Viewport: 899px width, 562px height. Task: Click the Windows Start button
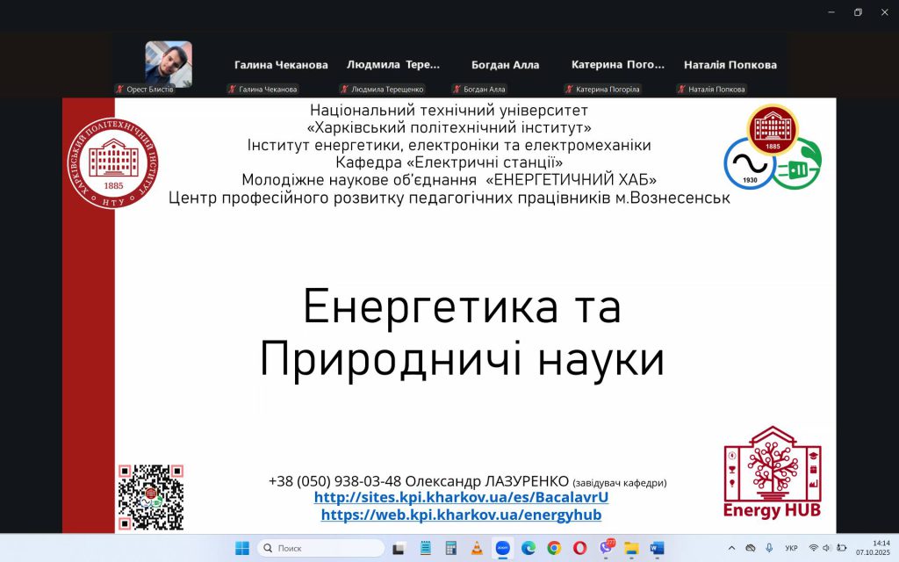(241, 548)
